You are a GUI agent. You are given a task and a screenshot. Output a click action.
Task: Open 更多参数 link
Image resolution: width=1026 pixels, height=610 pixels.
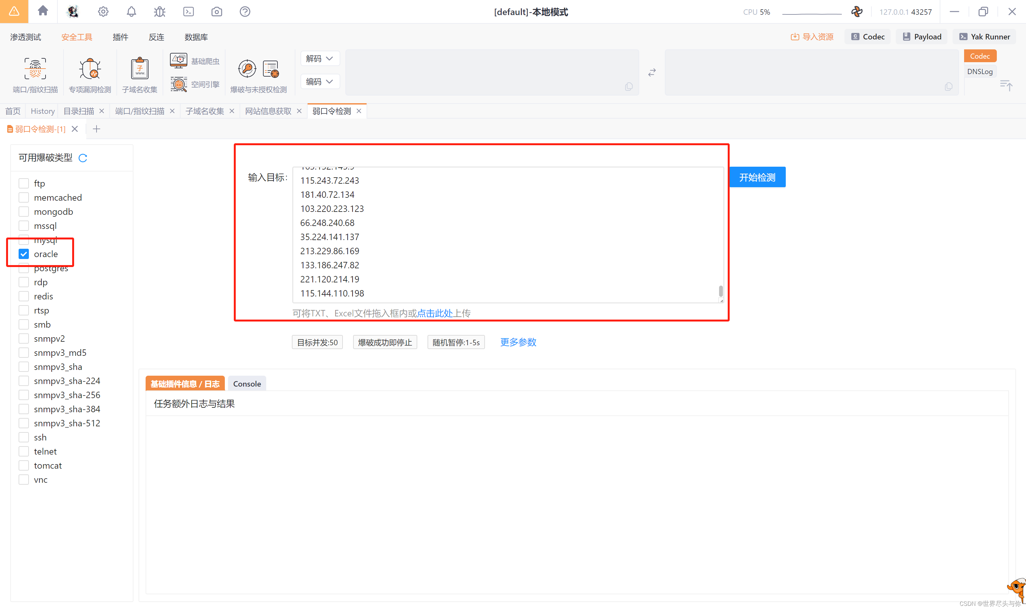(518, 342)
